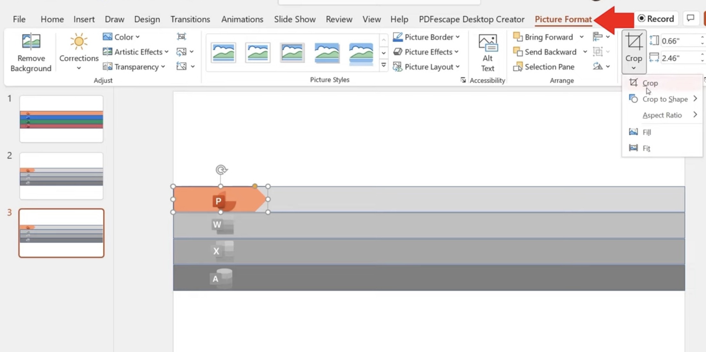Image resolution: width=706 pixels, height=352 pixels.
Task: Choose Fill crop option
Action: point(662,132)
